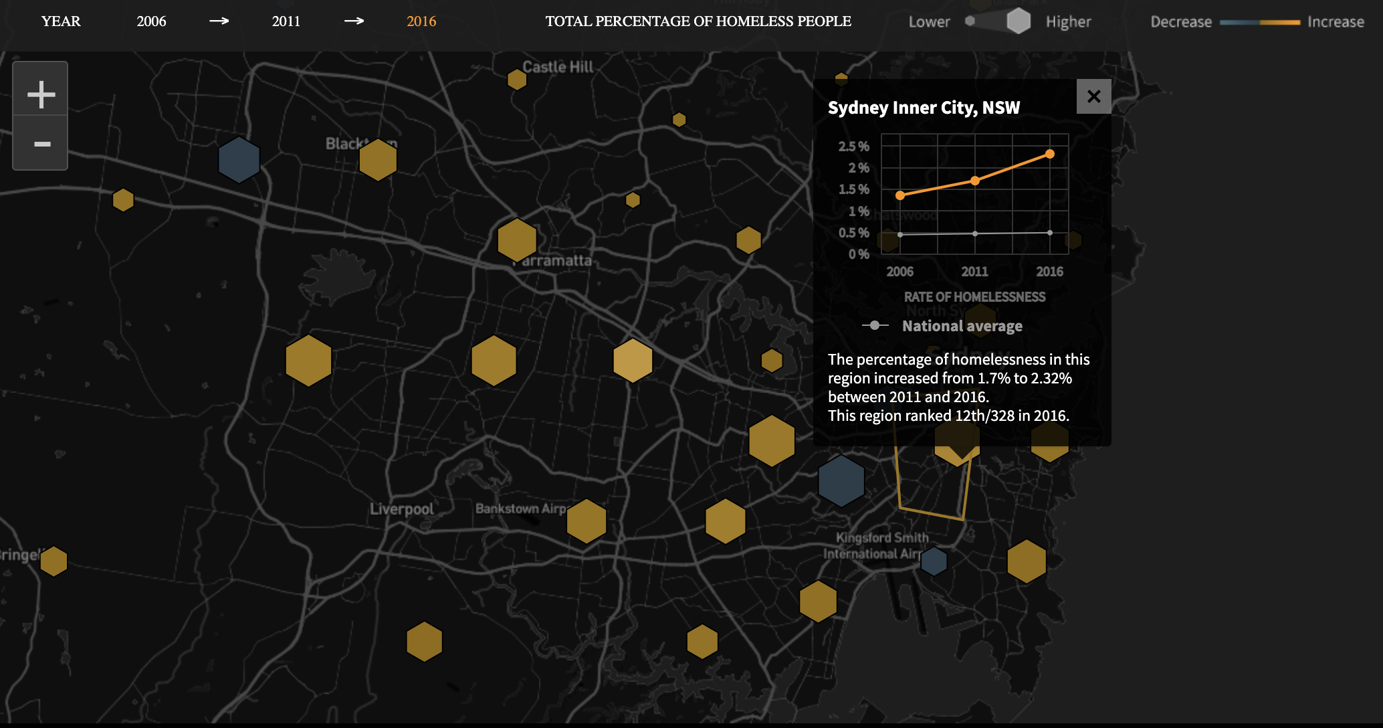Click the zoom out minus button
1383x728 pixels.
pyautogui.click(x=41, y=144)
